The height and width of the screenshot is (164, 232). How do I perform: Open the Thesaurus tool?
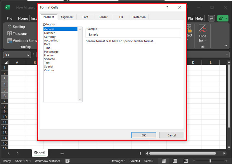(10, 34)
